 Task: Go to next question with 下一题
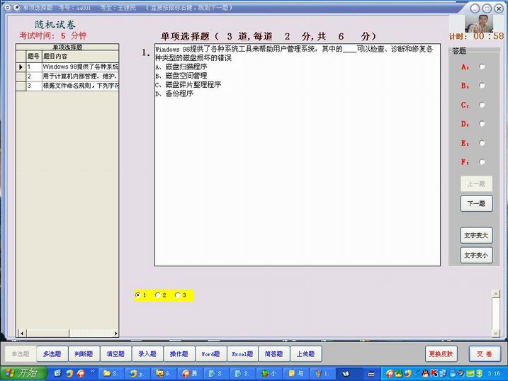[476, 203]
